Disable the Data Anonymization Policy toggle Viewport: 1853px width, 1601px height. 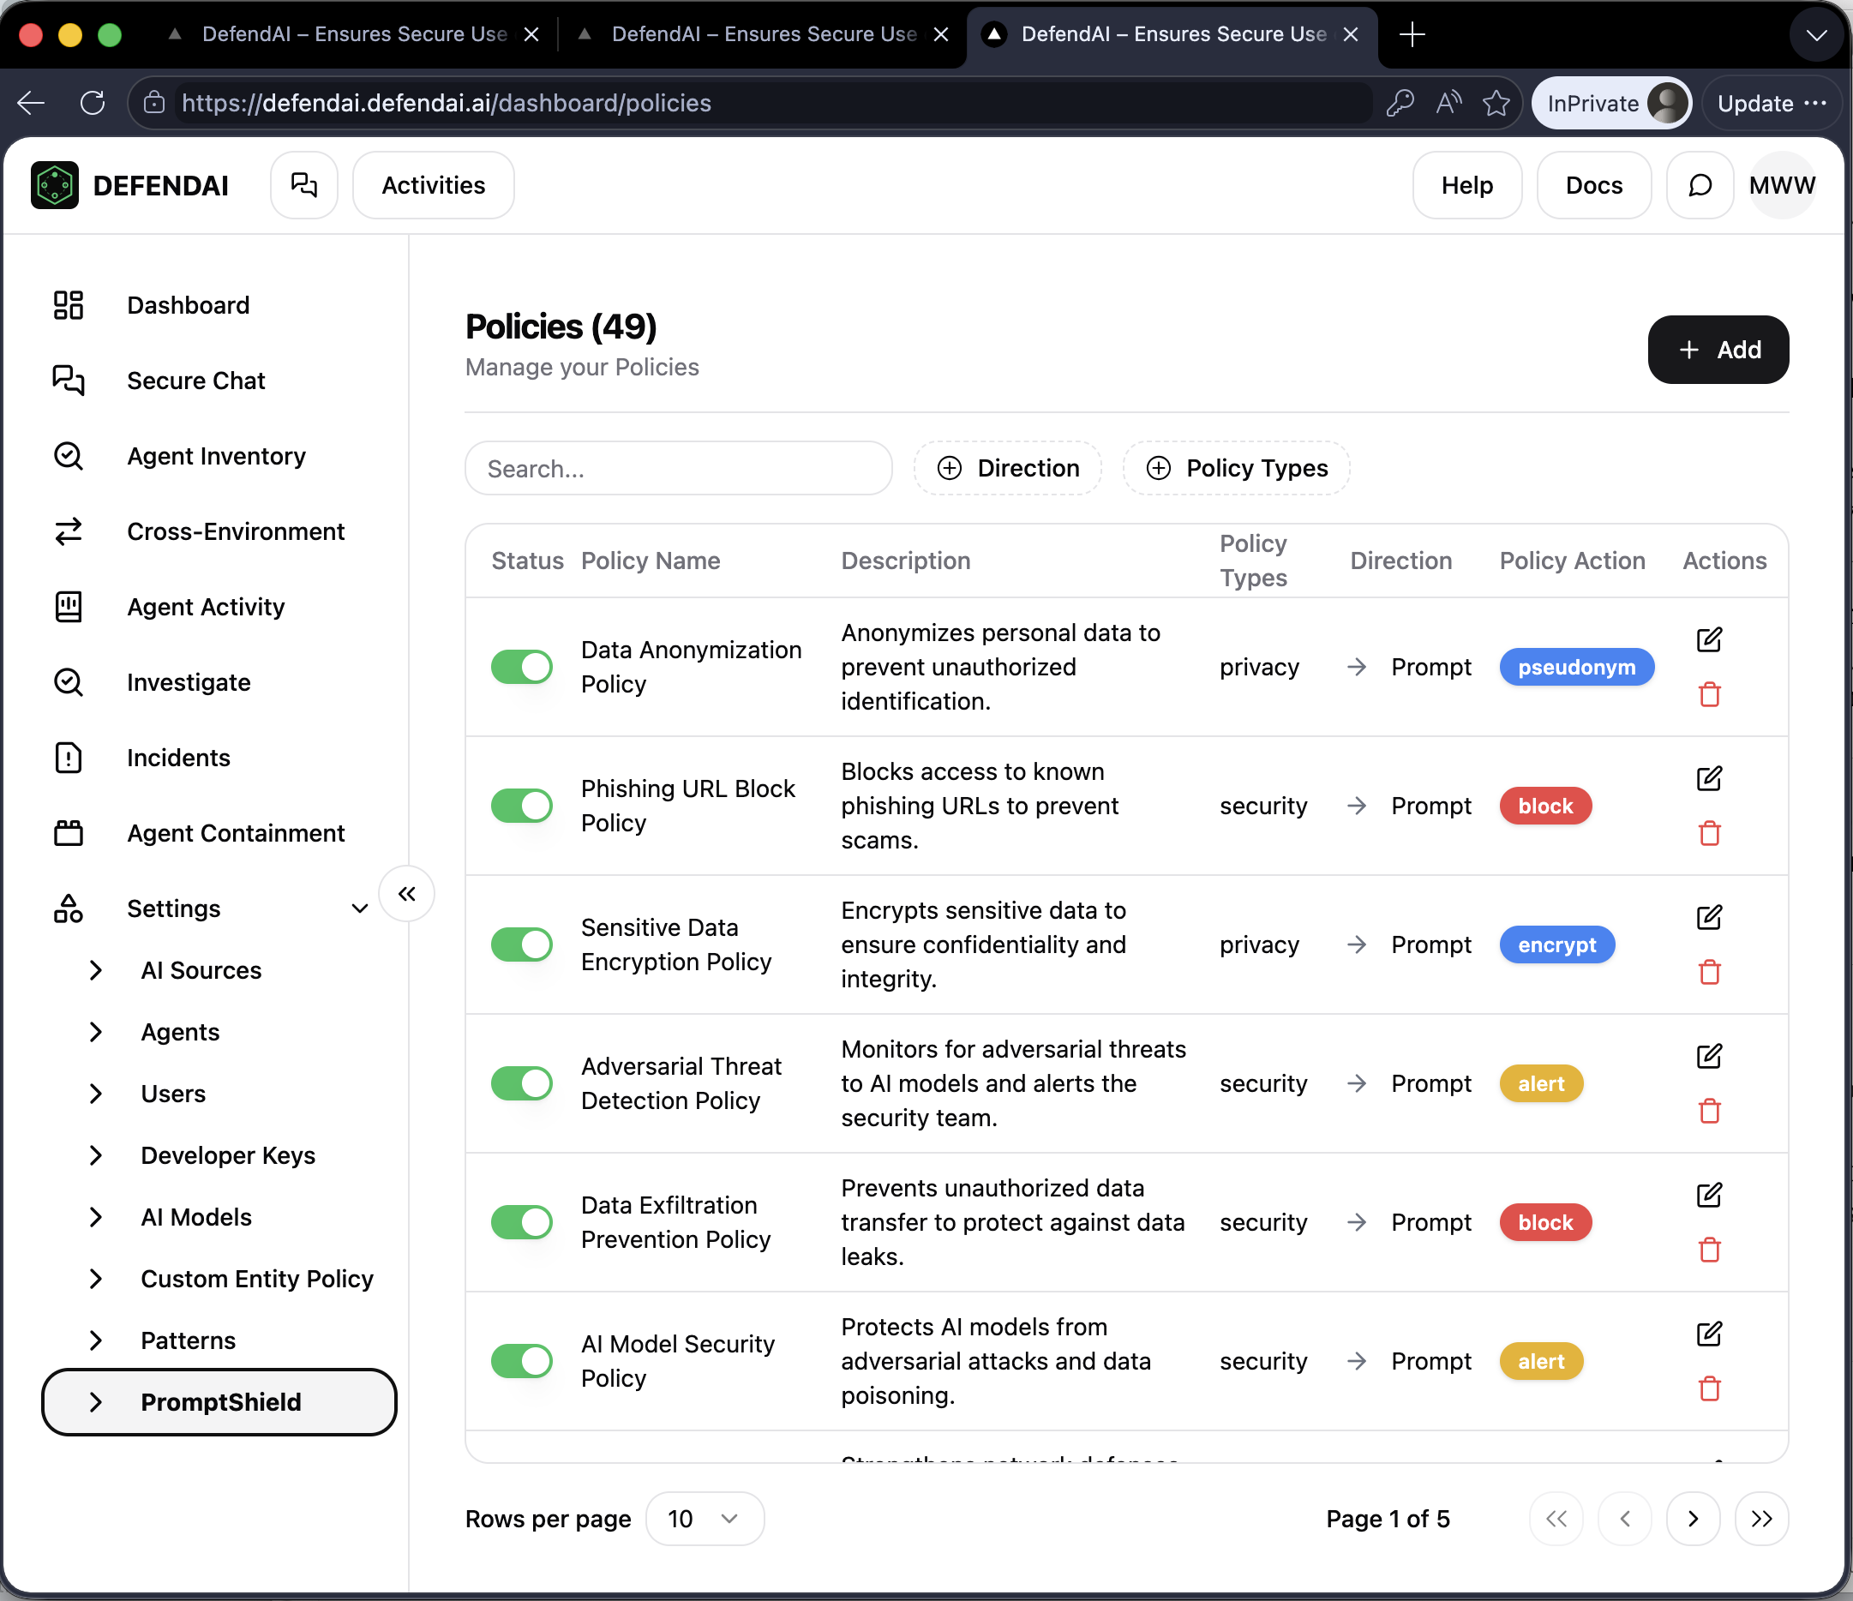click(522, 666)
